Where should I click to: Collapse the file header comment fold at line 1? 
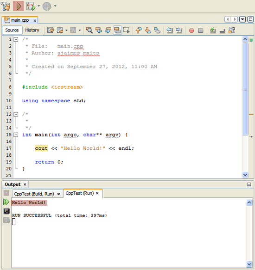[16, 39]
